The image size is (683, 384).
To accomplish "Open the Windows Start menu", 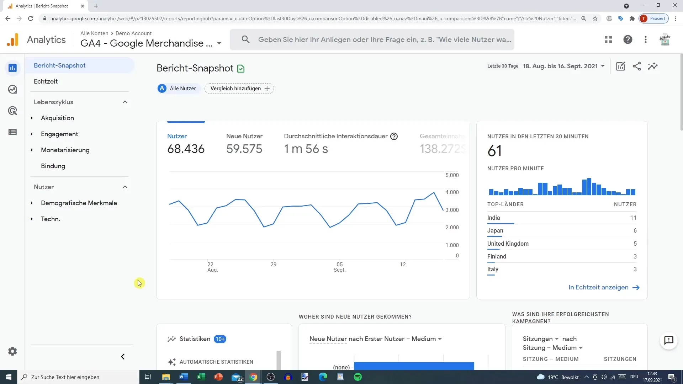I will [x=9, y=377].
